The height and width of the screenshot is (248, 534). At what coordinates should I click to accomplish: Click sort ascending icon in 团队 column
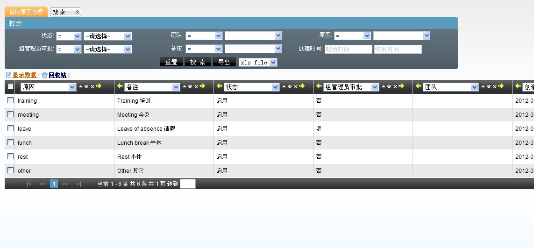(483, 87)
